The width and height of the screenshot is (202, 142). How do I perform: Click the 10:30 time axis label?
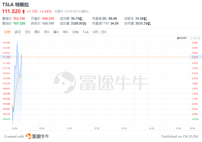click(x=41, y=128)
